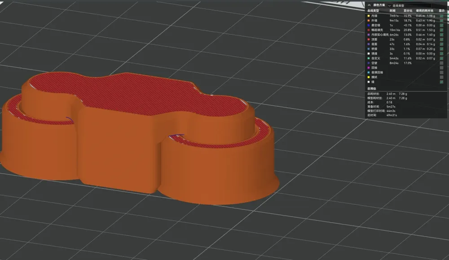The image size is (449, 260).
Task: Hide 内墙 lines via its display checkbox
Action: tap(441, 16)
